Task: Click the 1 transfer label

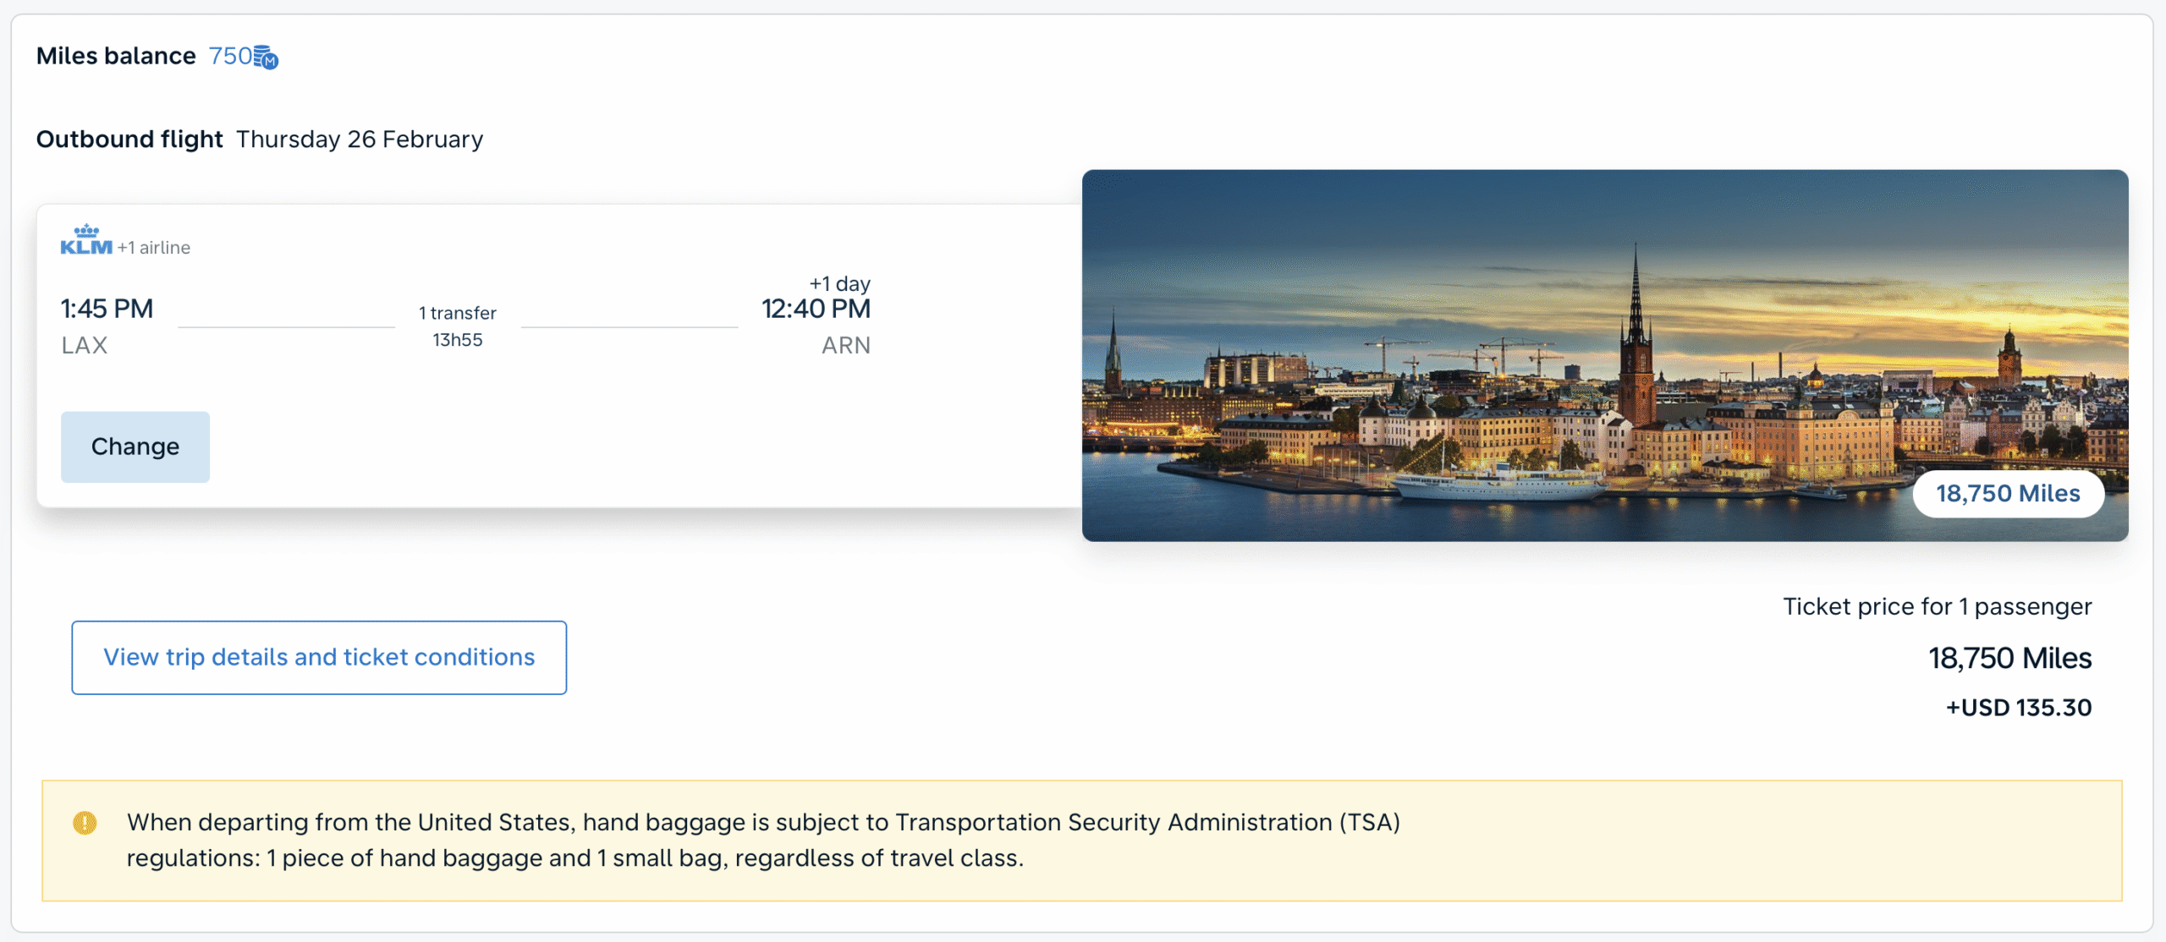Action: tap(458, 313)
